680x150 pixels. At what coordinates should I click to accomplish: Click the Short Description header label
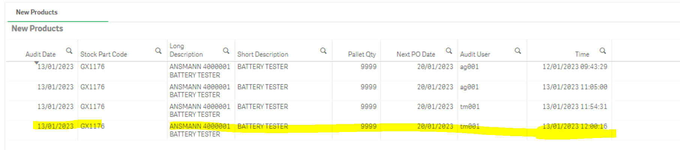point(263,54)
